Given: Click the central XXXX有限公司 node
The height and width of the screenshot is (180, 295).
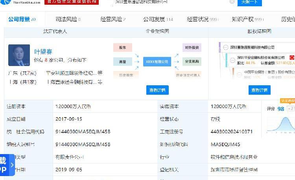Looking at the screenshot, I should pos(157,62).
